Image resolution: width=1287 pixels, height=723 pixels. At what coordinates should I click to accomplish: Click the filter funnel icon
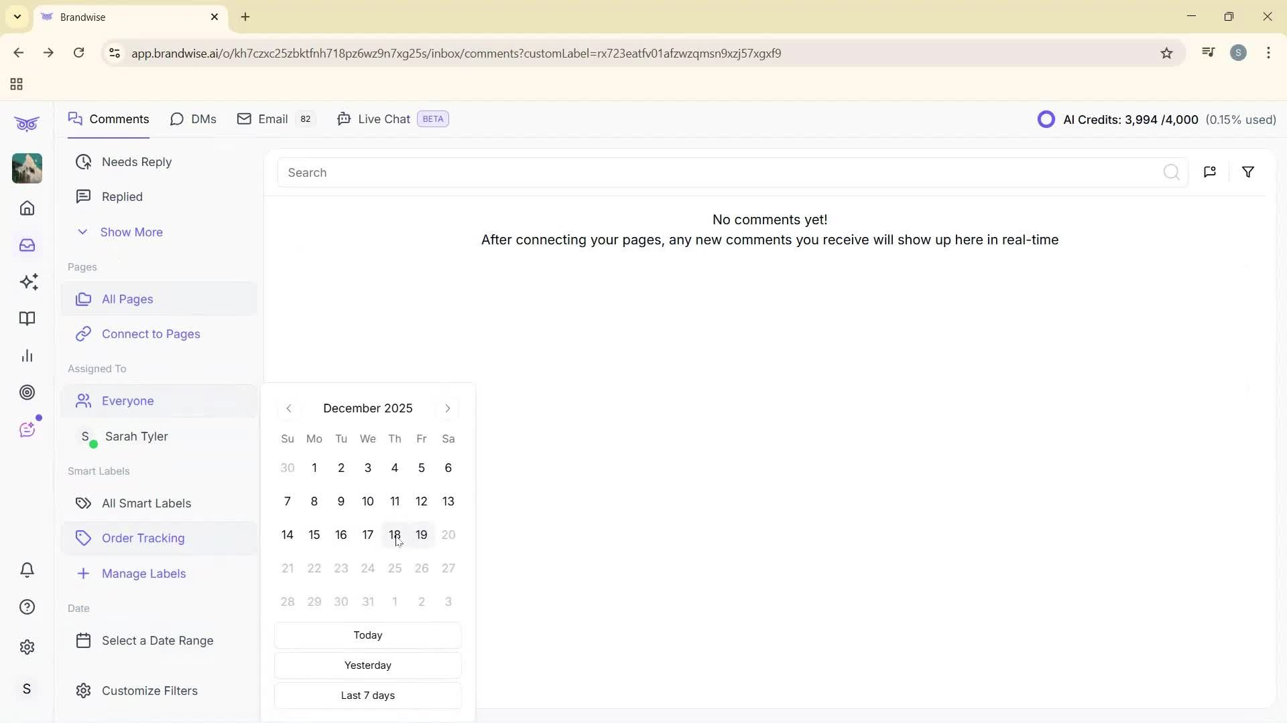point(1248,172)
